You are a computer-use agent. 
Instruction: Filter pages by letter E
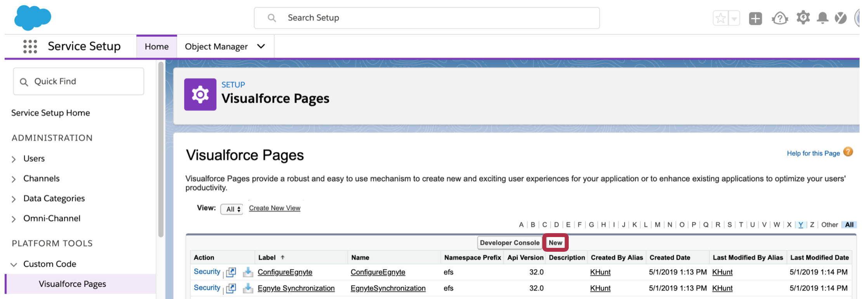(x=568, y=225)
